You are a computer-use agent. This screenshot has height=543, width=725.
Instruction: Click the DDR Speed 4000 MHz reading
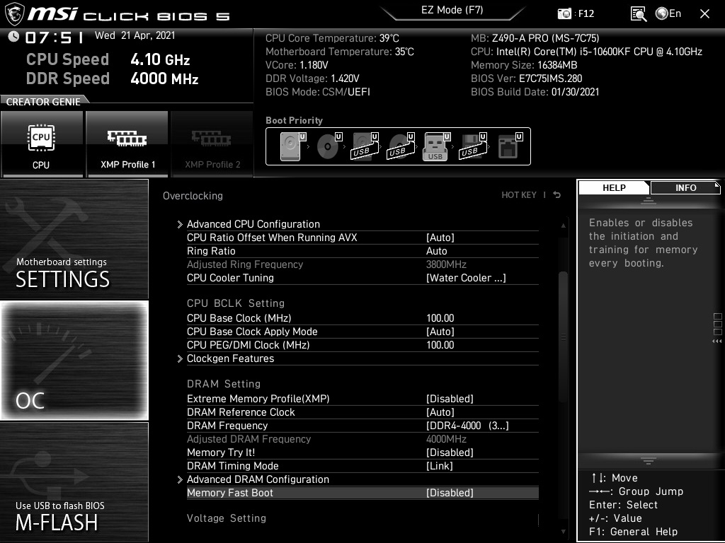tap(113, 78)
